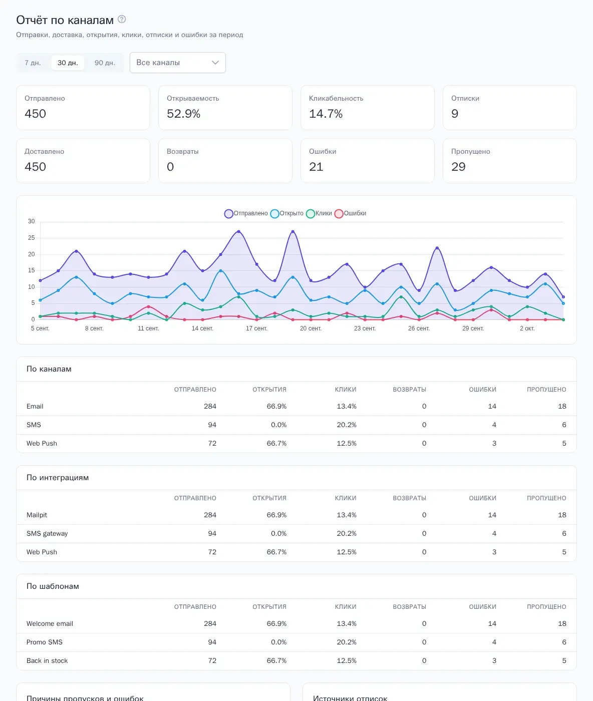This screenshot has height=701, width=593.
Task: Click Ошибки column header in По каналам
Action: point(483,390)
